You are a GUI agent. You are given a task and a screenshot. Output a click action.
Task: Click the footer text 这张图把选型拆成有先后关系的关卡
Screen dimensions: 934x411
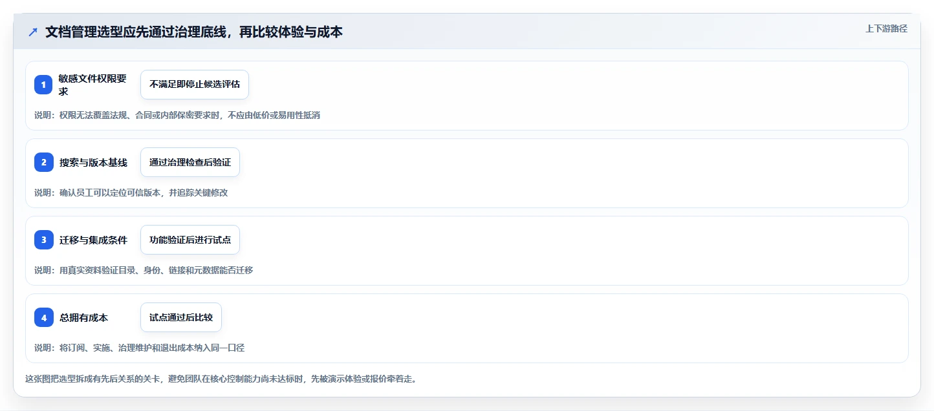pos(221,379)
